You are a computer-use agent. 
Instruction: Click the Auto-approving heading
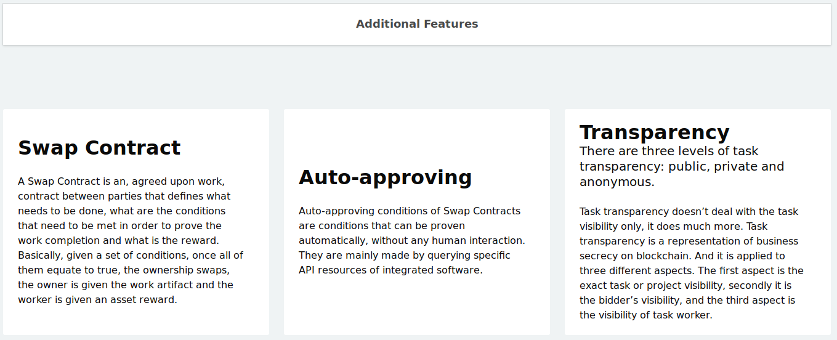point(385,177)
